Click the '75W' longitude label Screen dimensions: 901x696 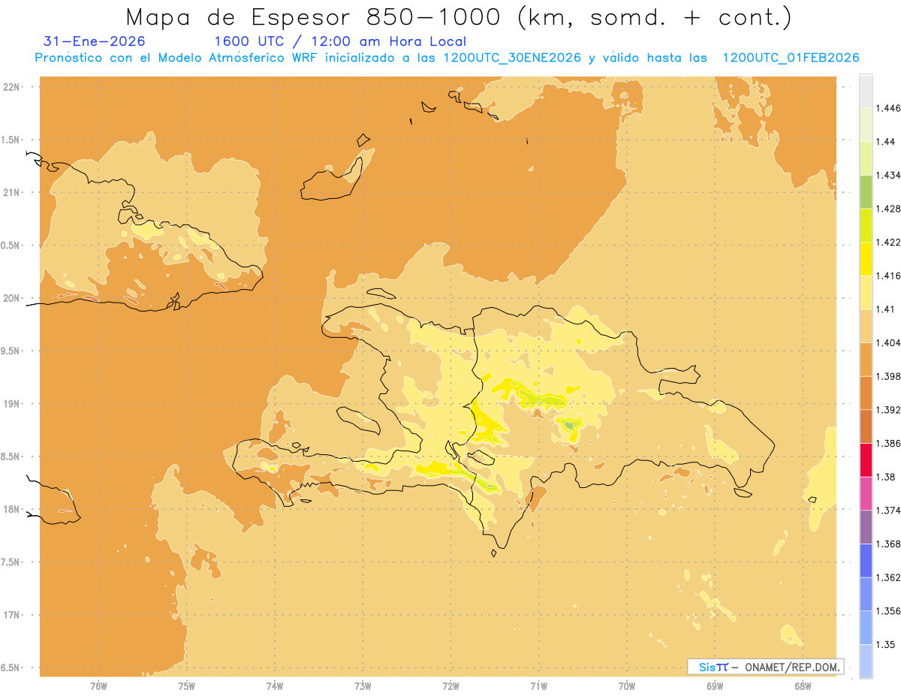(x=187, y=685)
